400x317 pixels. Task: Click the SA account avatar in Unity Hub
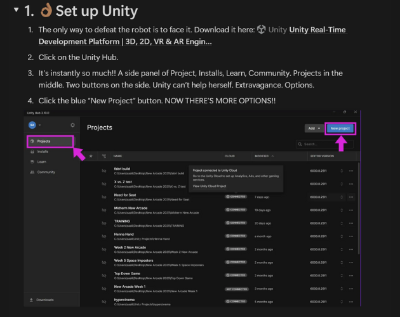(x=32, y=125)
